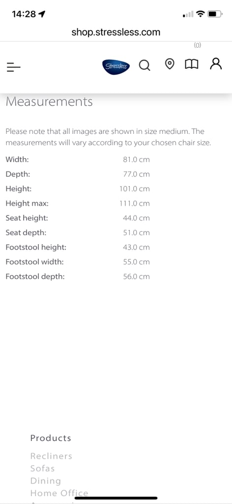Open the Sofas footer link
This screenshot has width=232, height=504.
coord(42,469)
